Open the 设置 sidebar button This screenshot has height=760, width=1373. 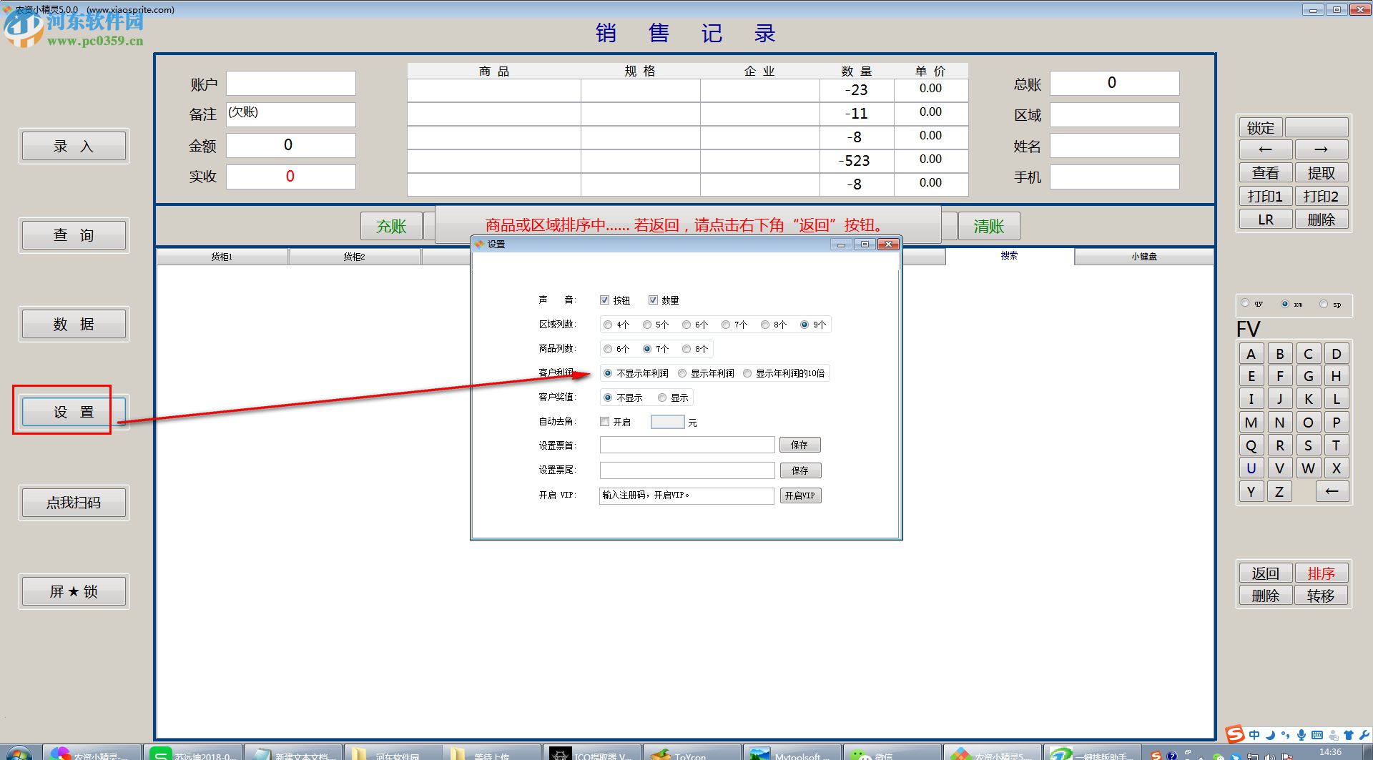tap(74, 412)
